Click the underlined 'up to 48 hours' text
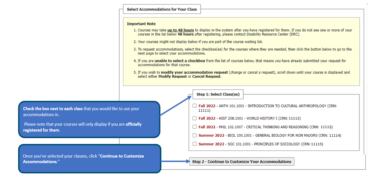Image resolution: width=369 pixels, height=177 pixels. point(181,30)
